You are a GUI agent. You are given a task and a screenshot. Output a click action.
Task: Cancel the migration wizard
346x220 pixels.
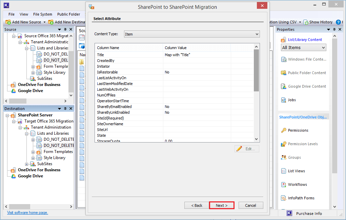[x=251, y=205]
